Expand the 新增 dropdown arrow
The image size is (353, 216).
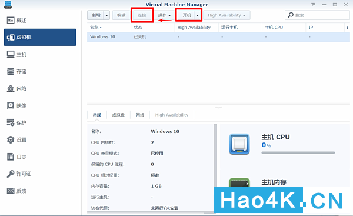tap(106, 15)
